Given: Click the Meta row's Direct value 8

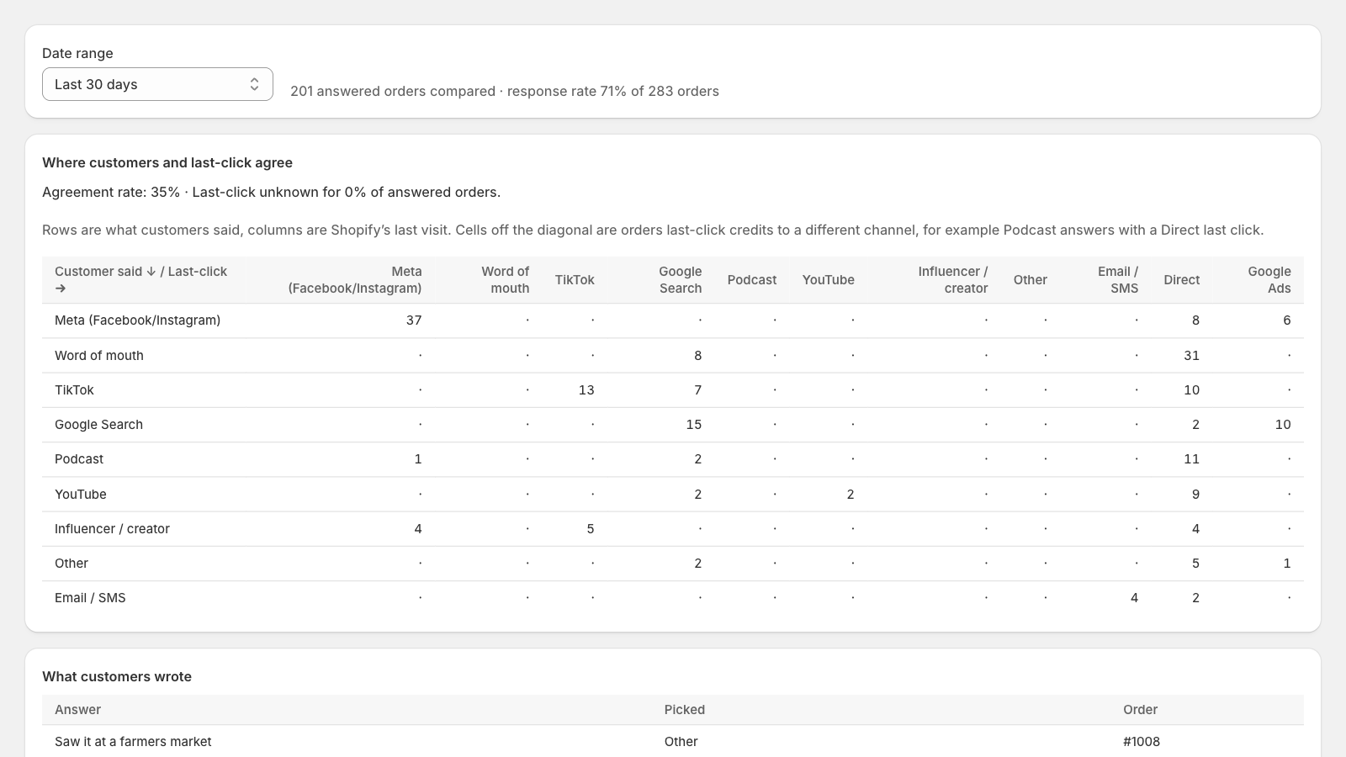Looking at the screenshot, I should 1195,320.
